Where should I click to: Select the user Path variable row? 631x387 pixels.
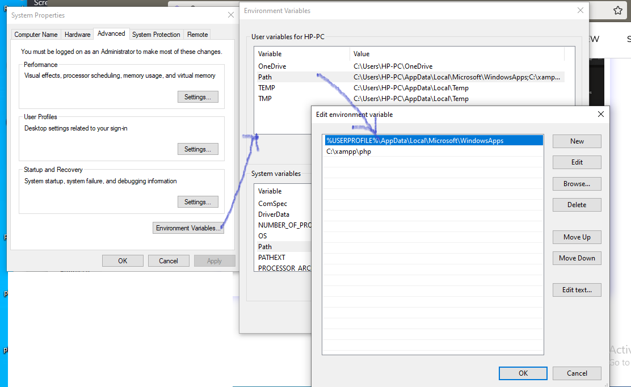point(409,77)
